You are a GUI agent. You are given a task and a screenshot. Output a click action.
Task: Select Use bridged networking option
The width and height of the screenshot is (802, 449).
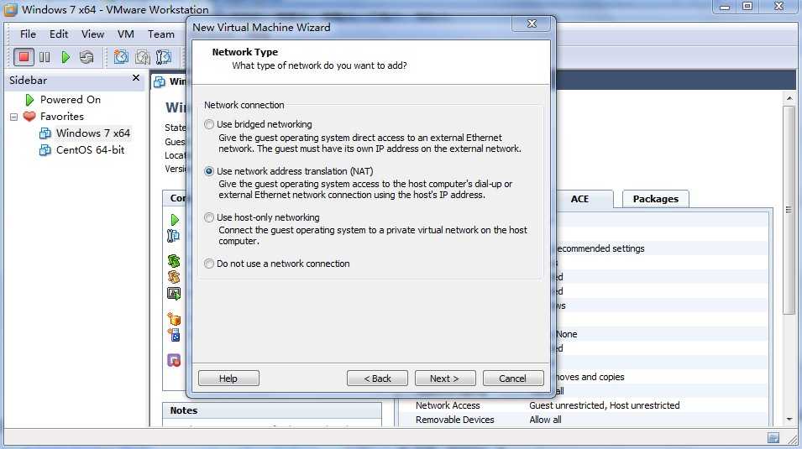tap(208, 124)
